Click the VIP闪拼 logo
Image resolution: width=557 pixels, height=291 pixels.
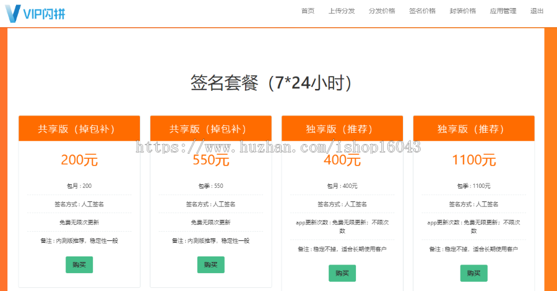[x=35, y=12]
